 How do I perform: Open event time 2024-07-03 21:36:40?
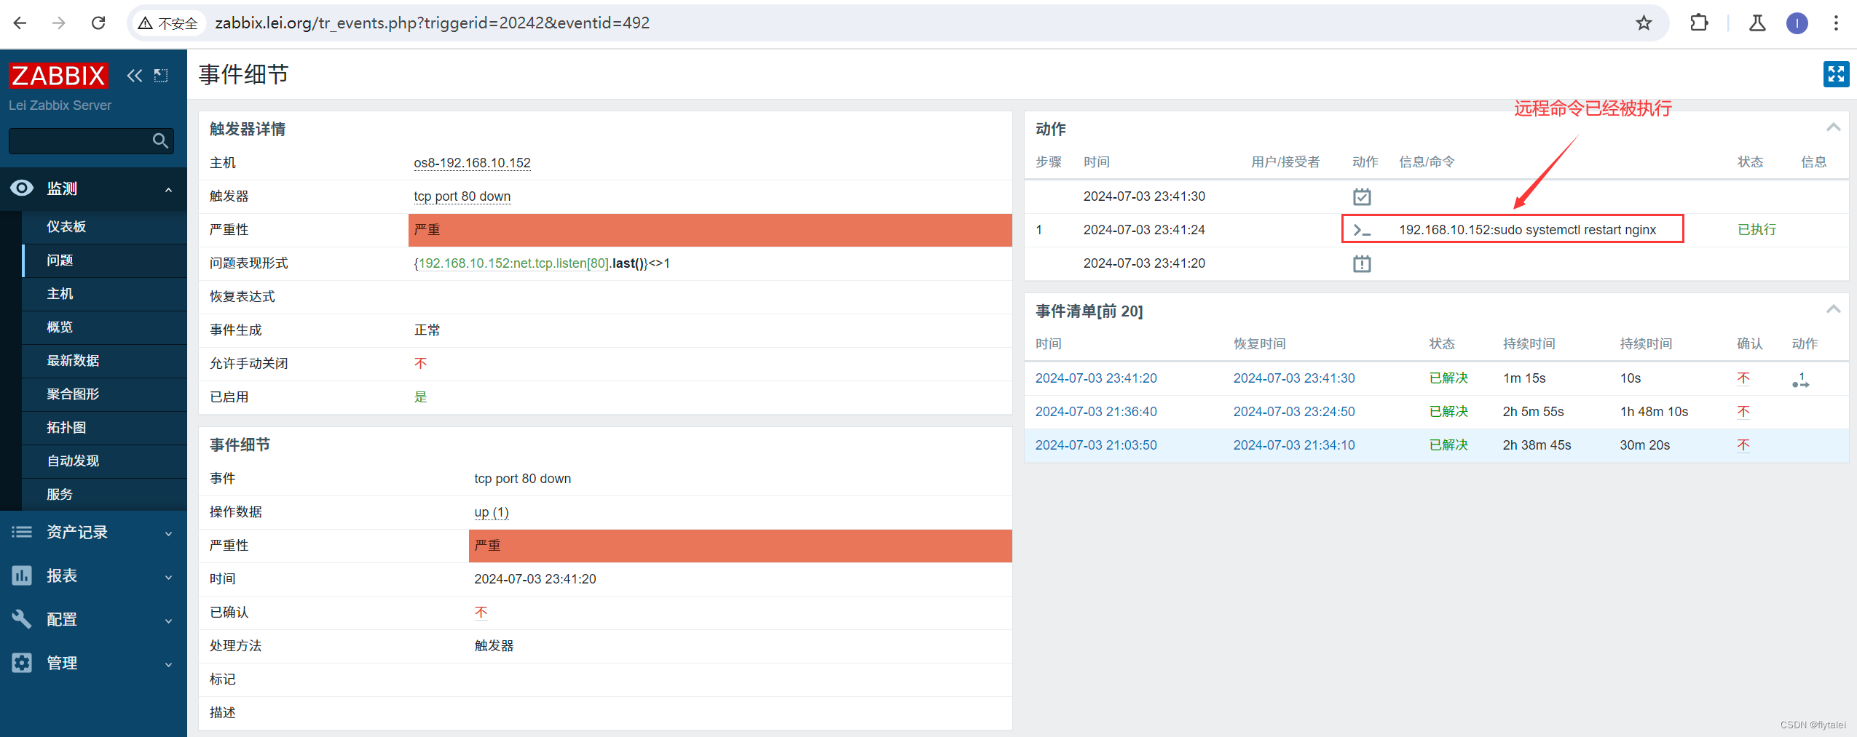click(x=1095, y=412)
